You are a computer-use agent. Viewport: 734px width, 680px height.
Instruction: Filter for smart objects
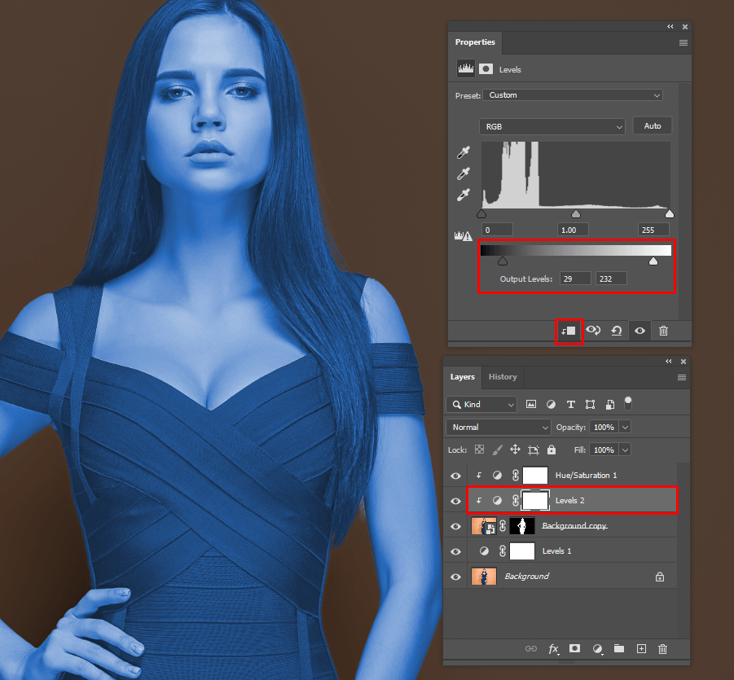[610, 405]
